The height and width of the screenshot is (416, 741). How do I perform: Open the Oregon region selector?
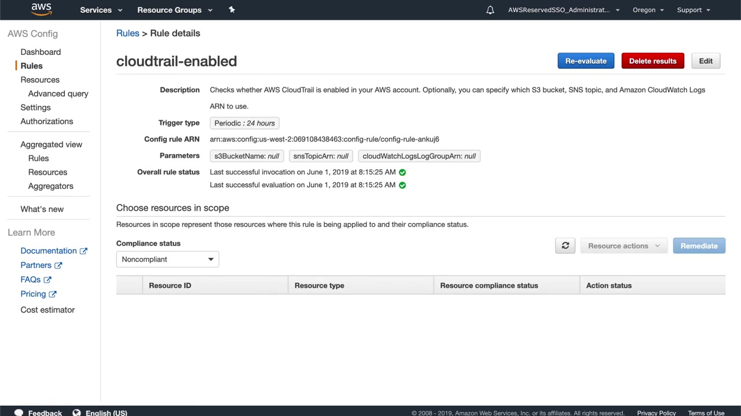pyautogui.click(x=648, y=10)
